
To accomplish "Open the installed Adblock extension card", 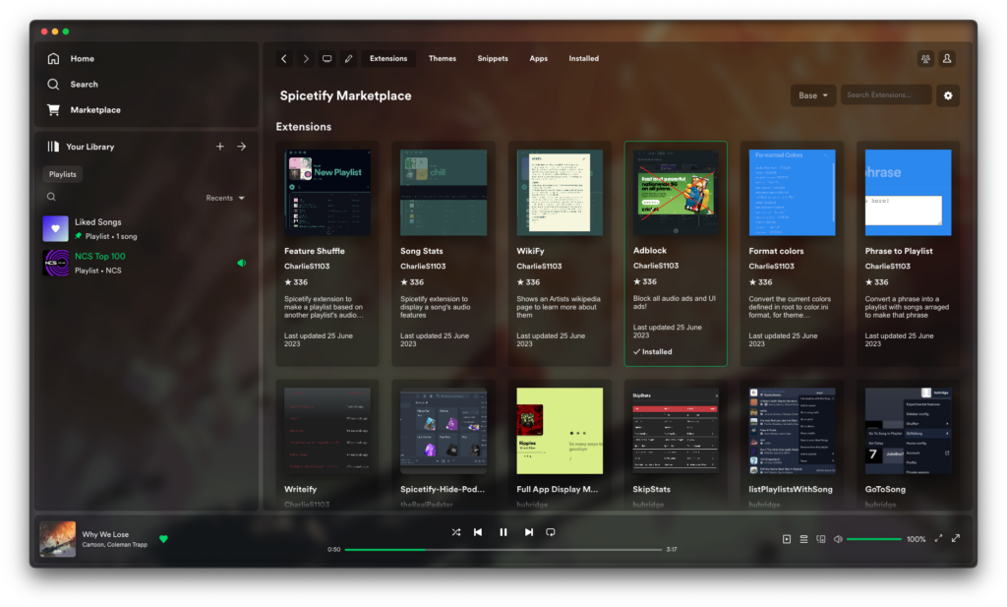I will [x=676, y=254].
